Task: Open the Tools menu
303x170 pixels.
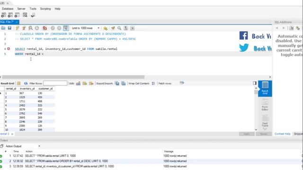Action: click(33, 8)
